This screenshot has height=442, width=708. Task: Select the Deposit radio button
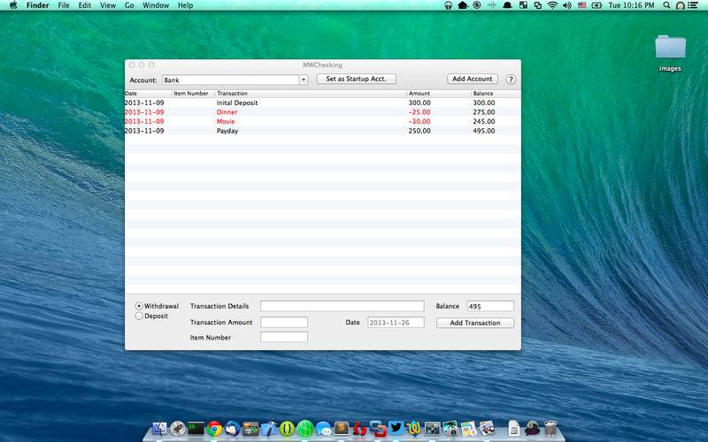[139, 316]
